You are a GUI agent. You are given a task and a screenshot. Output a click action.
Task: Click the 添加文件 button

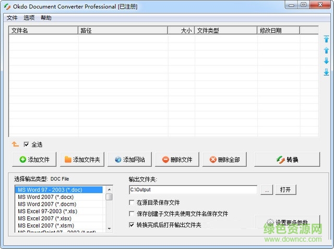click(34, 159)
